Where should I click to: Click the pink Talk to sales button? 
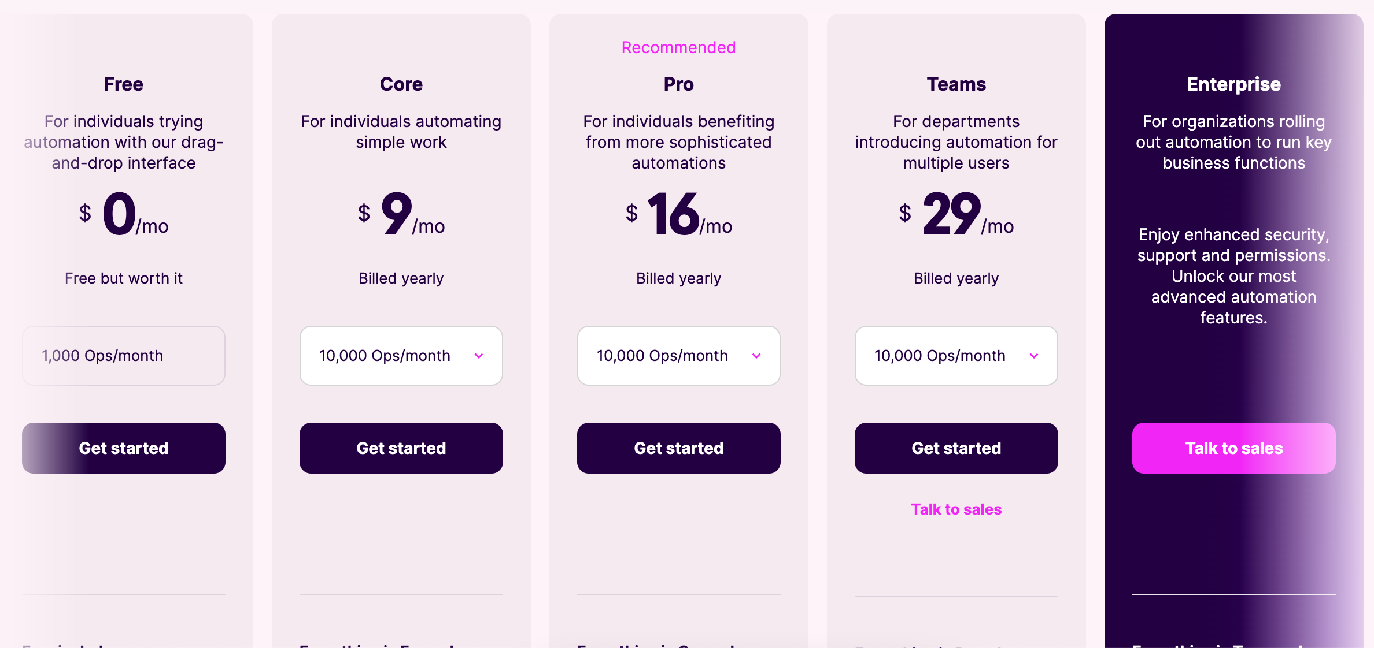pyautogui.click(x=1233, y=448)
